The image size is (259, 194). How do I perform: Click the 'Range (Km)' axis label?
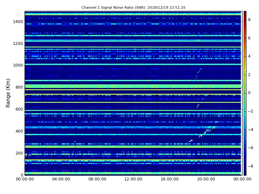pos(8,93)
